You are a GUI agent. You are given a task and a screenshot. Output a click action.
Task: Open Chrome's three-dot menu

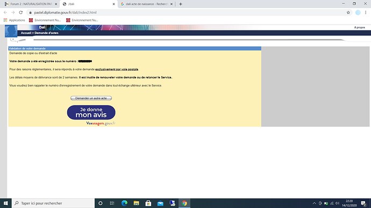366,12
